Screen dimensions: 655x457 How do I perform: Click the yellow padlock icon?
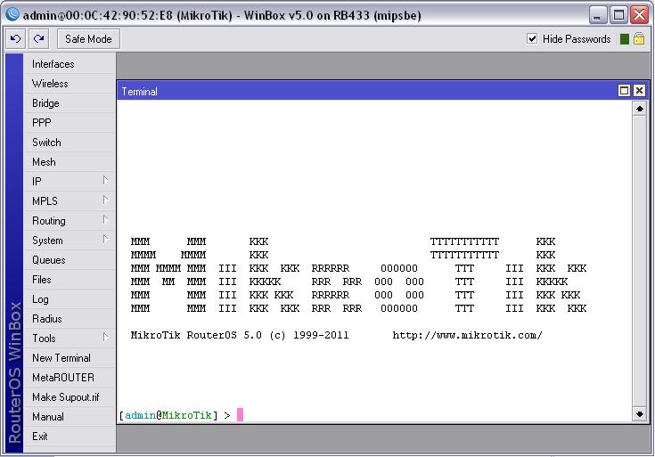tap(639, 38)
